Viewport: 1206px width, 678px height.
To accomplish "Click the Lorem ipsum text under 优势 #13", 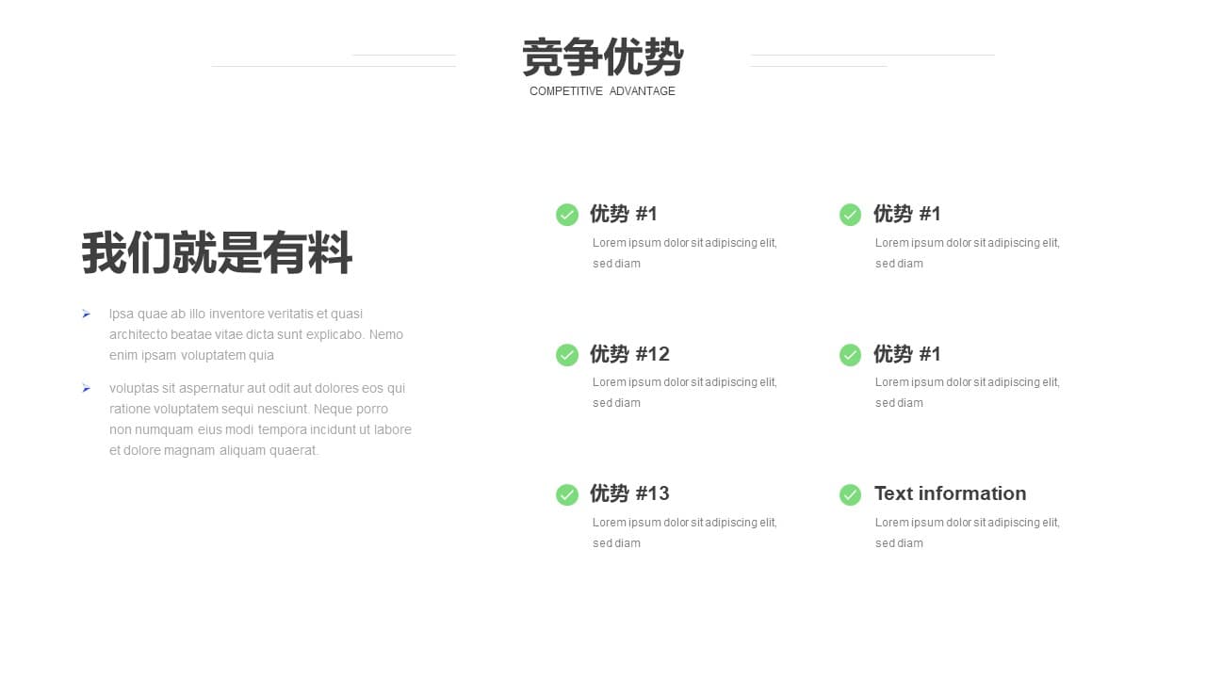I will [685, 533].
